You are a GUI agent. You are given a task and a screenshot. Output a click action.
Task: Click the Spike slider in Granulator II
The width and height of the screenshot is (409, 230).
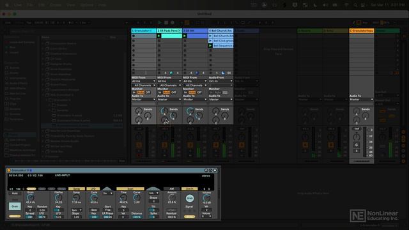(153, 217)
